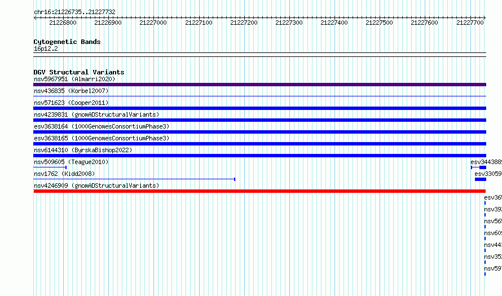The height and width of the screenshot is (296, 502).
Task: Click ruler position 21227600
Action: click(425, 23)
